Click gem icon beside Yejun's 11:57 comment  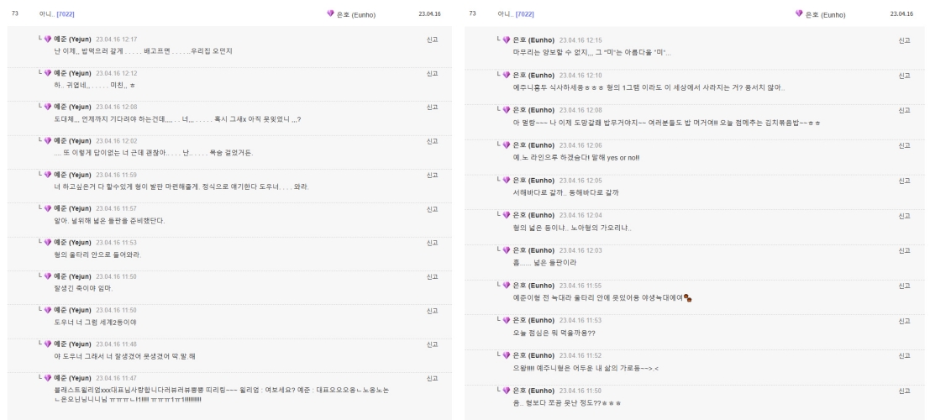click(x=47, y=208)
